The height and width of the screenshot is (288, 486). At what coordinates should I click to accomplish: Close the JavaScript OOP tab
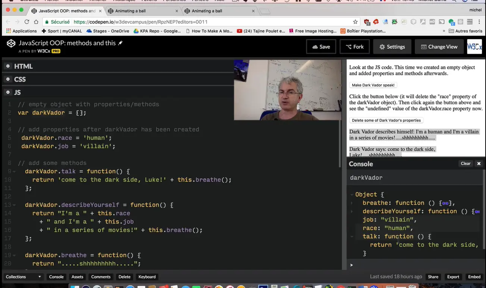click(x=100, y=11)
